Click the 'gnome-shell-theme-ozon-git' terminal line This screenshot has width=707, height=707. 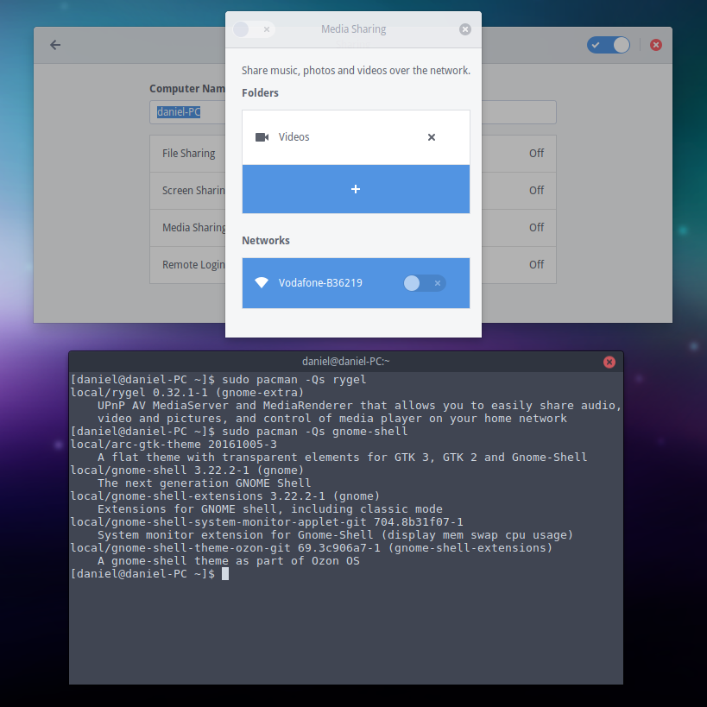pos(312,548)
